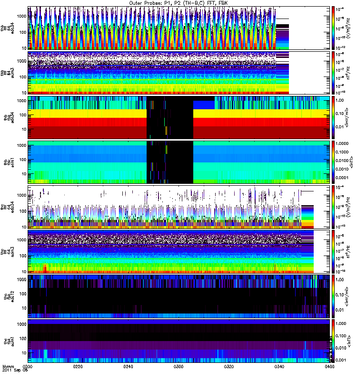The height and width of the screenshot is (380, 357).
Task: Click the thc fbk edc12 spectrogram panel
Action: 179,296
